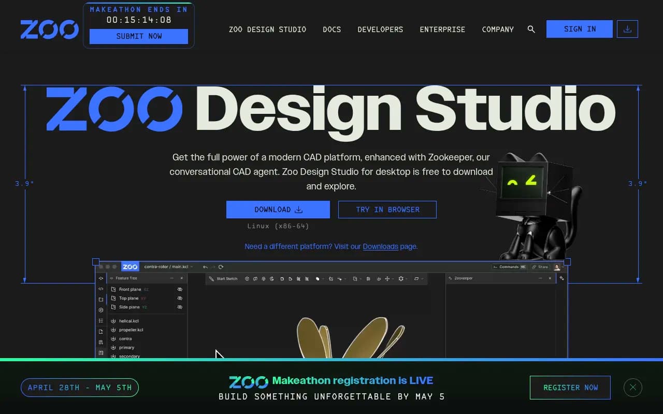The image size is (663, 414).
Task: Click the Undo arrow in the app title bar
Action: point(206,267)
